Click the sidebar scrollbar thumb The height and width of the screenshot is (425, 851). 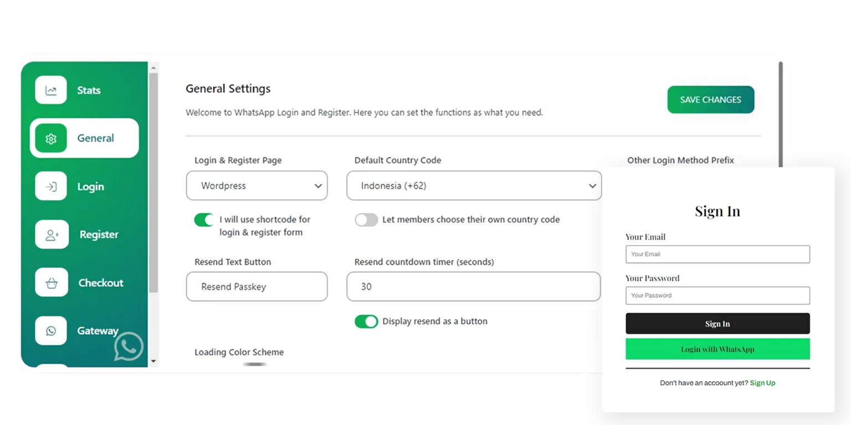coord(153,183)
